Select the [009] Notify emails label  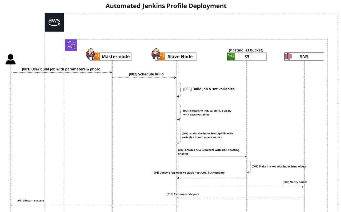pyautogui.click(x=295, y=182)
